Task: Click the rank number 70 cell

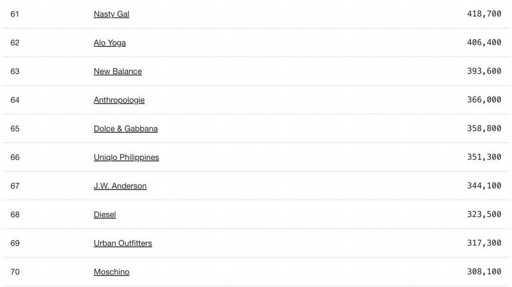Action: click(x=15, y=272)
